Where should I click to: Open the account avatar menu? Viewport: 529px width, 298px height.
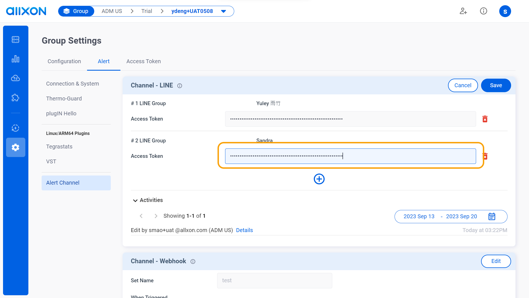click(x=505, y=11)
